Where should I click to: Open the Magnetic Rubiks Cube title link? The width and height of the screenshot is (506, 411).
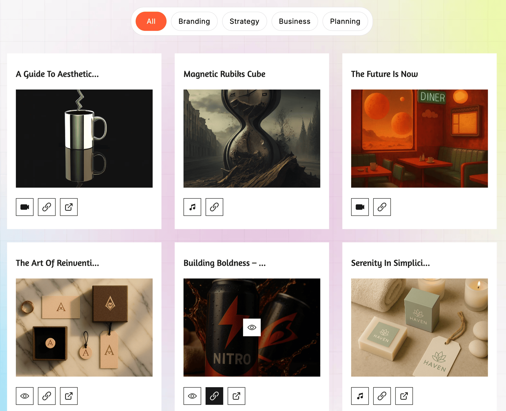click(224, 74)
